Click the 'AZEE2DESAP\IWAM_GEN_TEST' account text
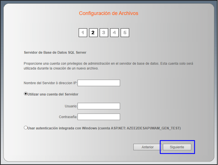Screen dimensions: 218x165 153,128
